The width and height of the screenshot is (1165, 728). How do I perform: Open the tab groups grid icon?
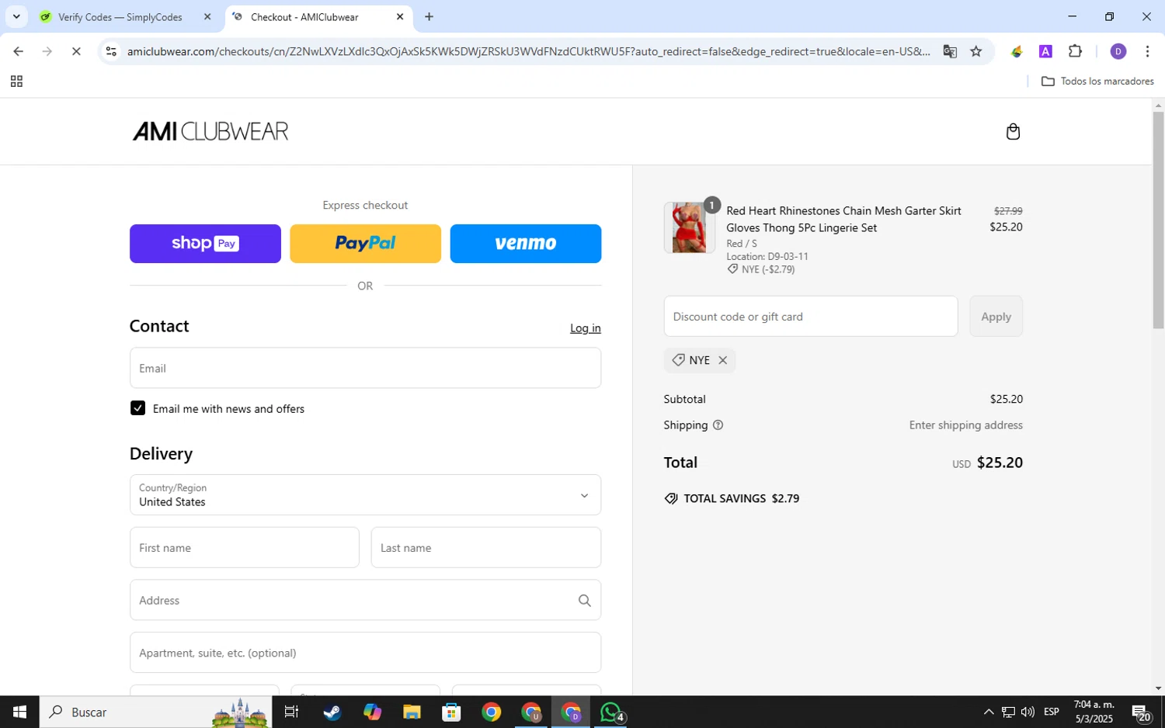pyautogui.click(x=16, y=81)
